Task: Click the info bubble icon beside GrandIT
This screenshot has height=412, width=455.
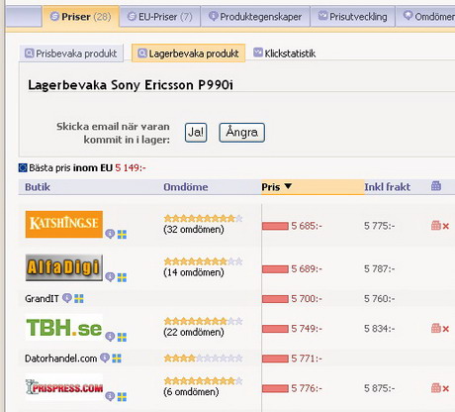Action: coord(67,298)
